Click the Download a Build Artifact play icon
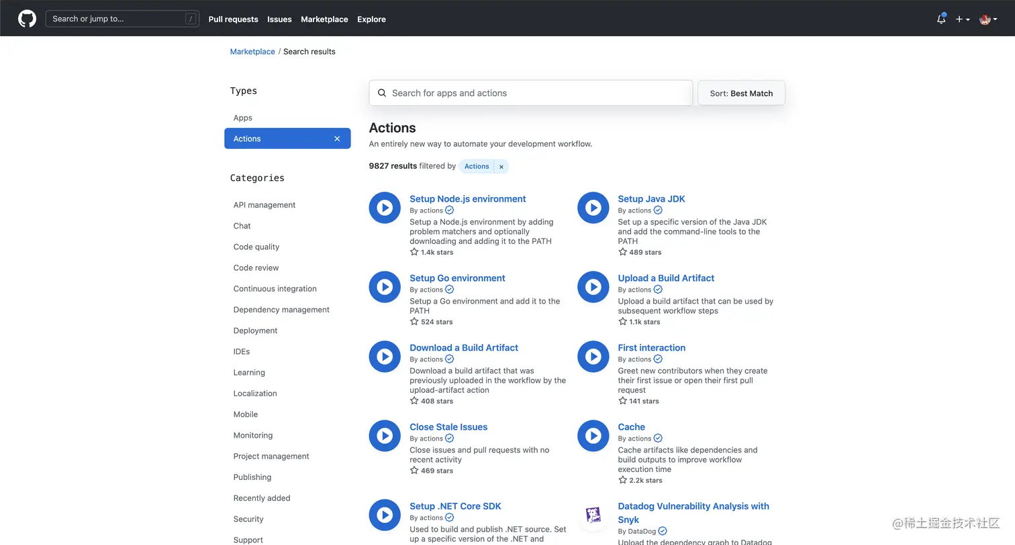Viewport: 1015px width, 545px height. pos(385,357)
